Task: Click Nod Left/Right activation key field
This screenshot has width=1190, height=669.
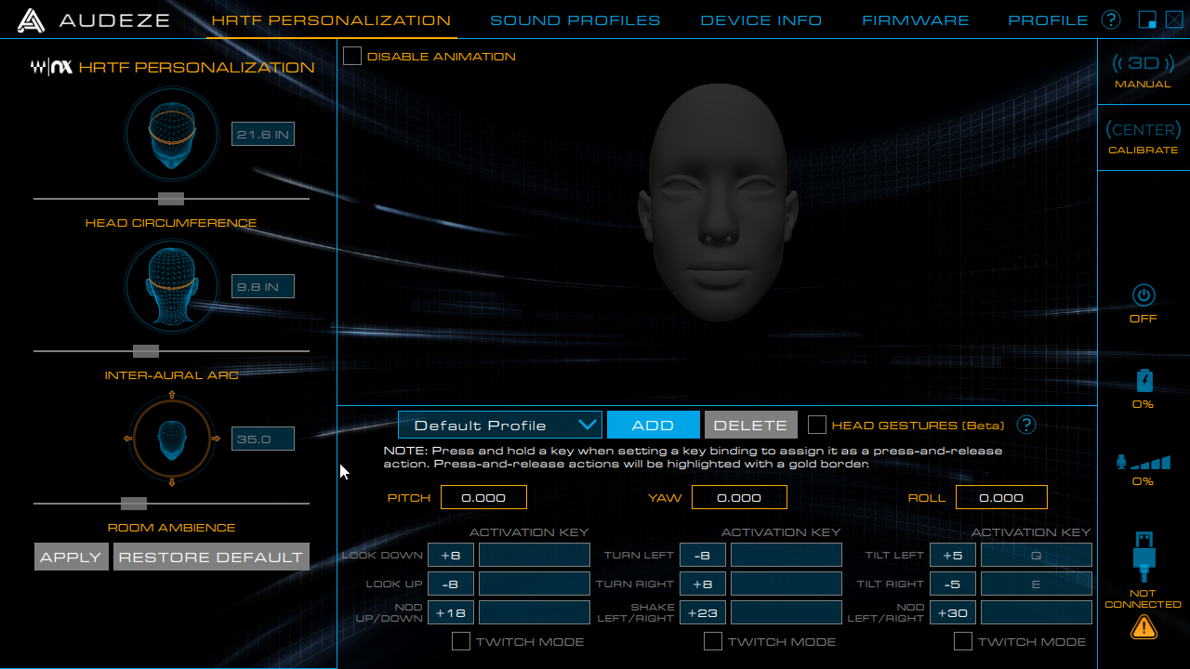Action: tap(1037, 612)
